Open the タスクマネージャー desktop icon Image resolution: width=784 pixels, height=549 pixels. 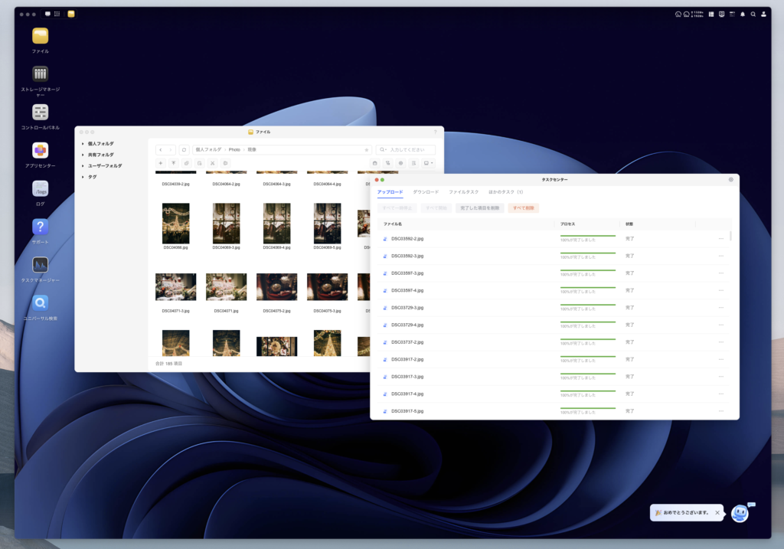pyautogui.click(x=41, y=265)
